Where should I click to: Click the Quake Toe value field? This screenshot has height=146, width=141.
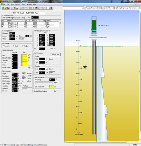(x=42, y=62)
